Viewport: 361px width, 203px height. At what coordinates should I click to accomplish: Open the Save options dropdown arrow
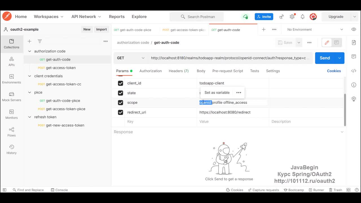(x=299, y=43)
